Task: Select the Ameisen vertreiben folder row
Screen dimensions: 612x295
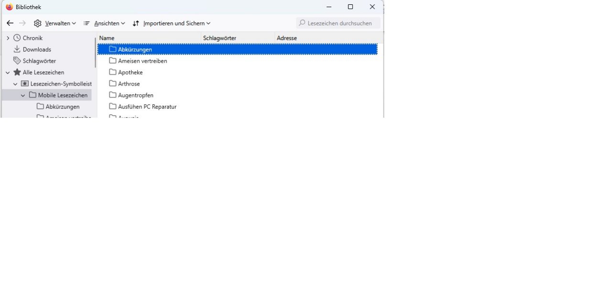Action: pos(238,61)
